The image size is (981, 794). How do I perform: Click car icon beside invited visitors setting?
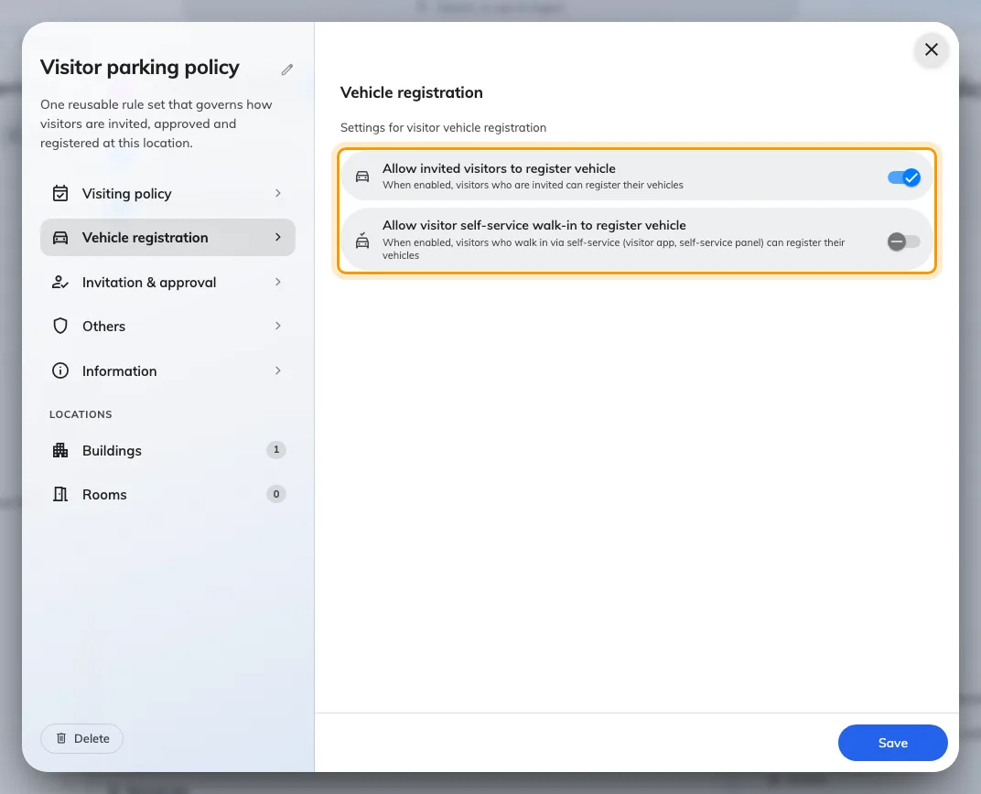pos(362,177)
